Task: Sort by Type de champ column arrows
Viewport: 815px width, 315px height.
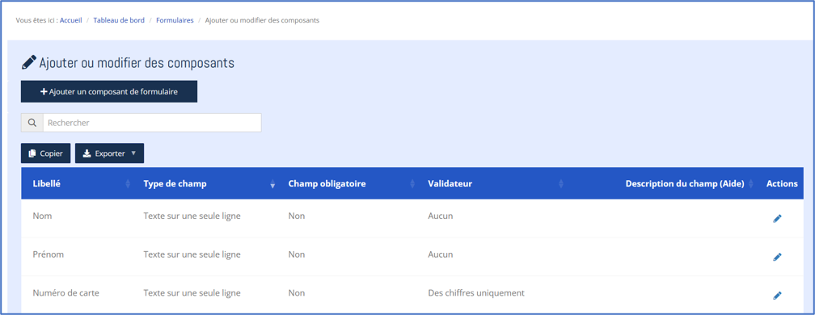Action: tap(272, 183)
